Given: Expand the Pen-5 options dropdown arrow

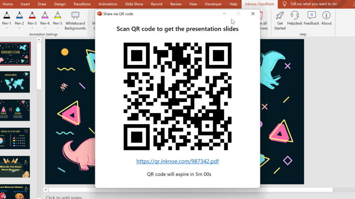Looking at the screenshot, I should point(58,28).
